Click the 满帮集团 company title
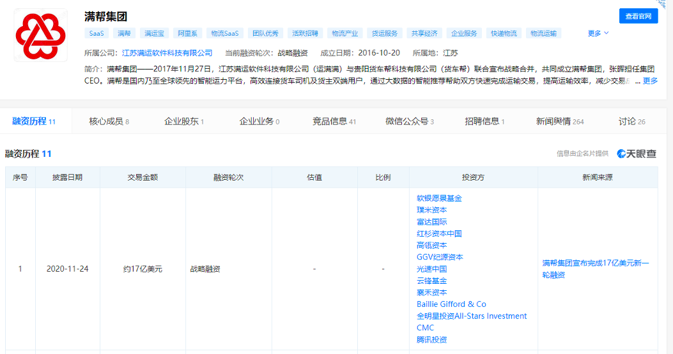 click(x=105, y=17)
